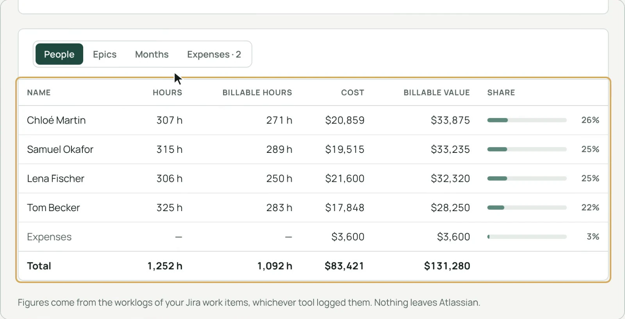Click the NAME column header

[39, 93]
